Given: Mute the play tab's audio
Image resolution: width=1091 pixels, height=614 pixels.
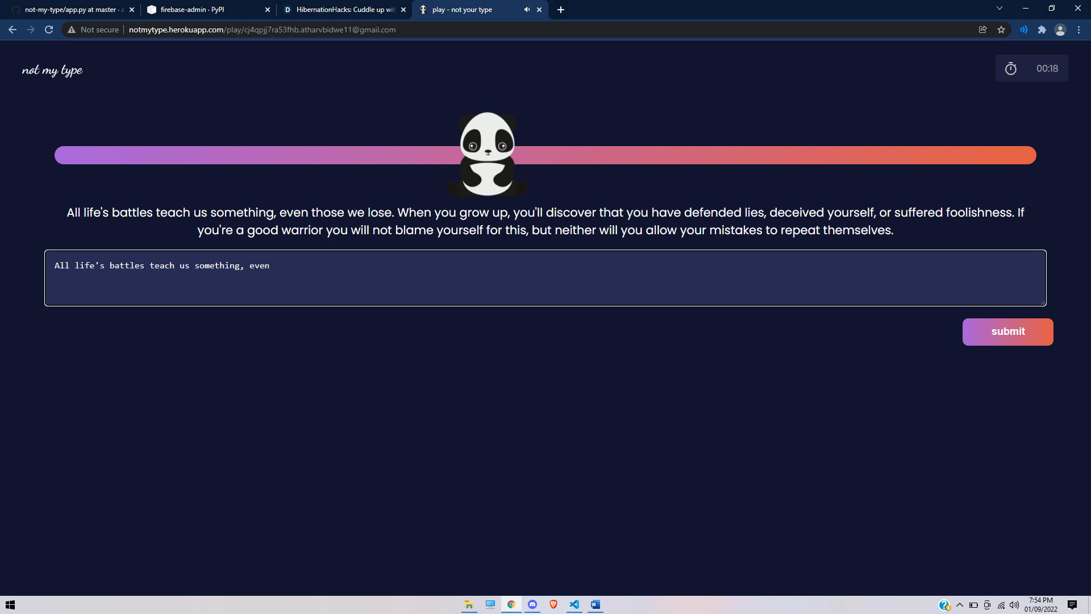Looking at the screenshot, I should coord(527,10).
